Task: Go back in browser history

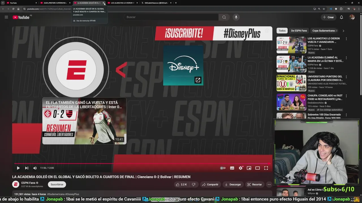Action: 3,9
